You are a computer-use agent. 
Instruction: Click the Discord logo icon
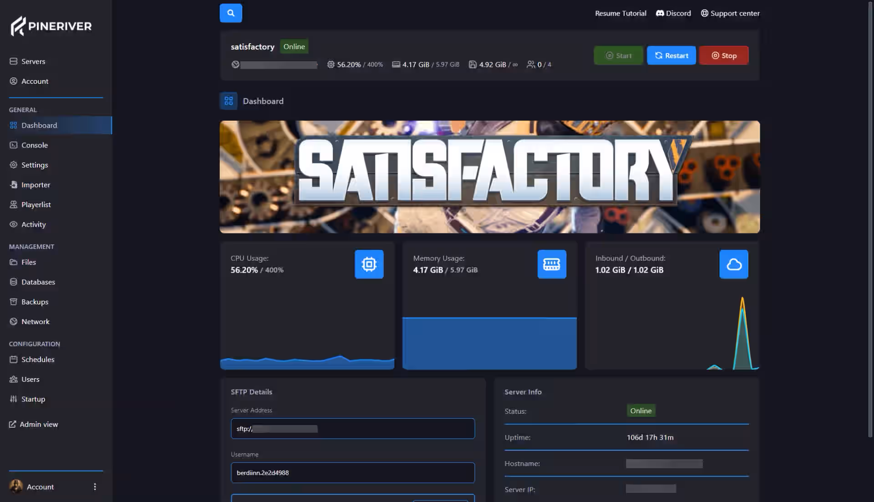click(660, 13)
